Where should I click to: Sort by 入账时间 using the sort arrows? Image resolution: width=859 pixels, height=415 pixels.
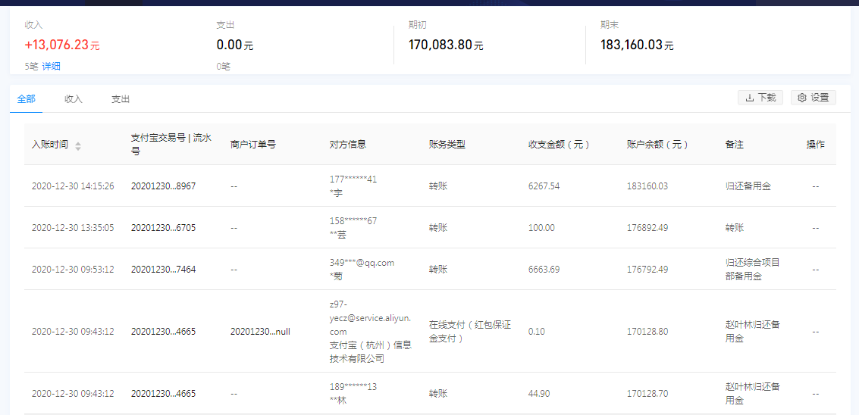(78, 145)
